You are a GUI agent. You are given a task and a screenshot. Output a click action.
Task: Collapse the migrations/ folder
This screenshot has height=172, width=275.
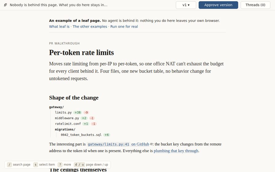65,129
